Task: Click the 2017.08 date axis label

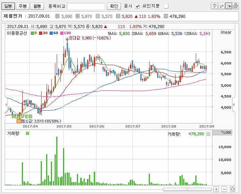Action: (169, 126)
